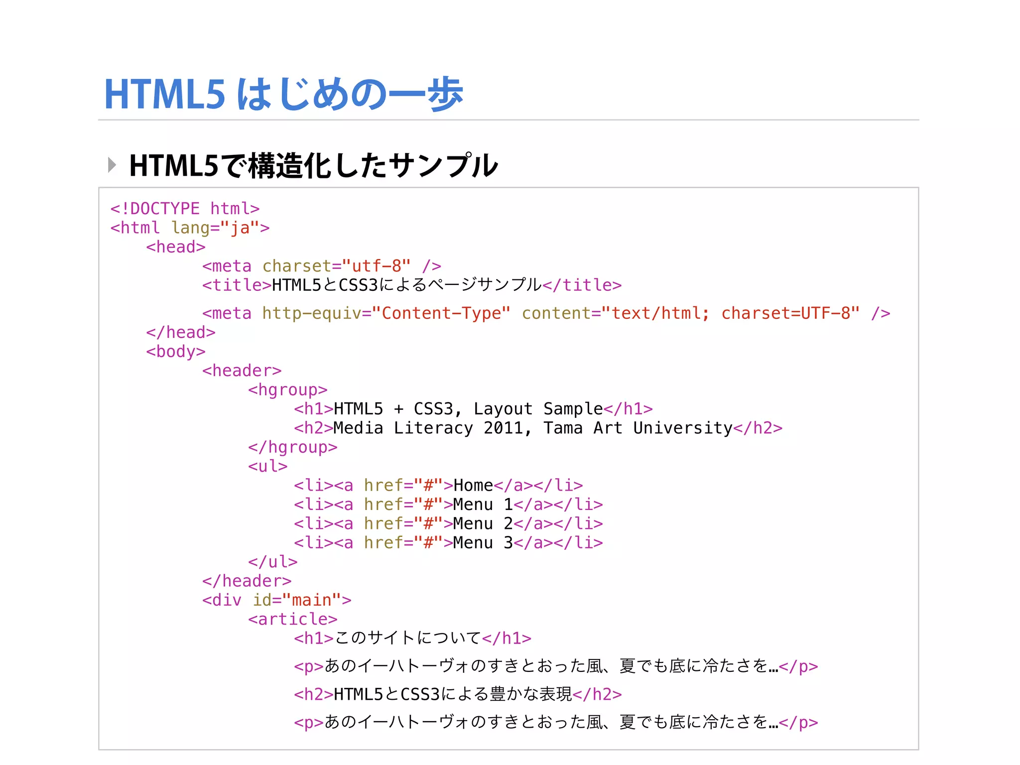Click the closing '</hgroup>' tag
This screenshot has height=765, width=1020.
click(x=293, y=447)
